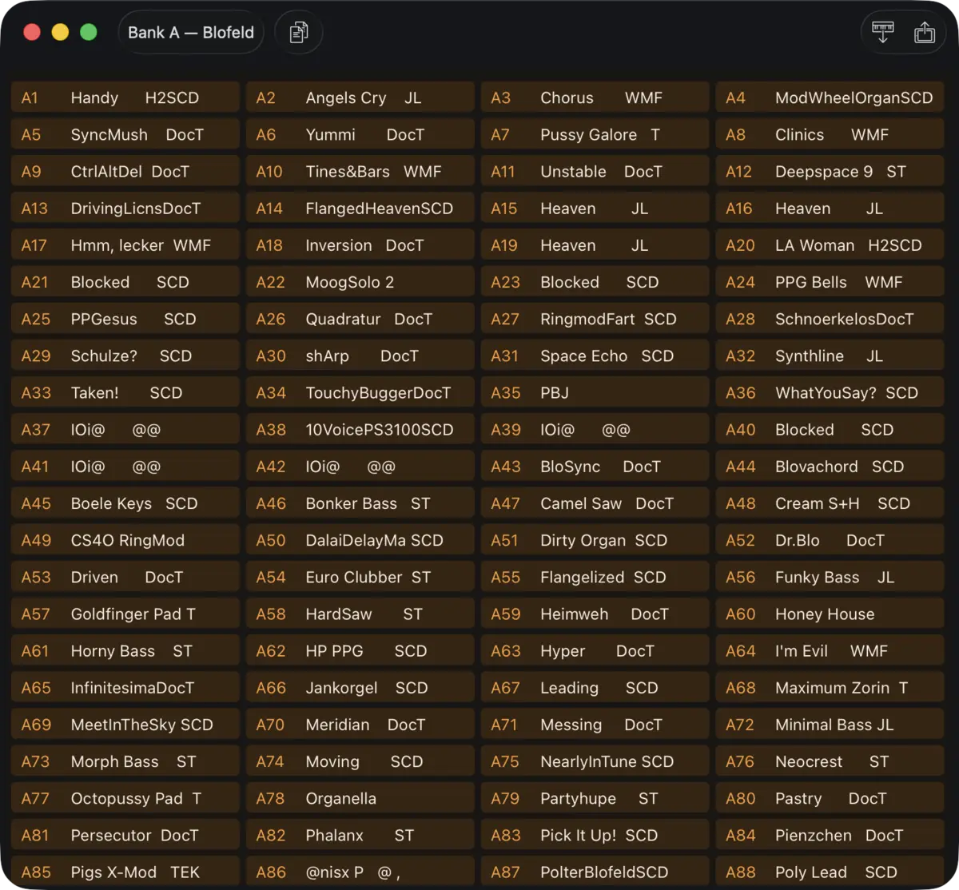Select patch A24 PPG Bells WMF

click(x=830, y=282)
